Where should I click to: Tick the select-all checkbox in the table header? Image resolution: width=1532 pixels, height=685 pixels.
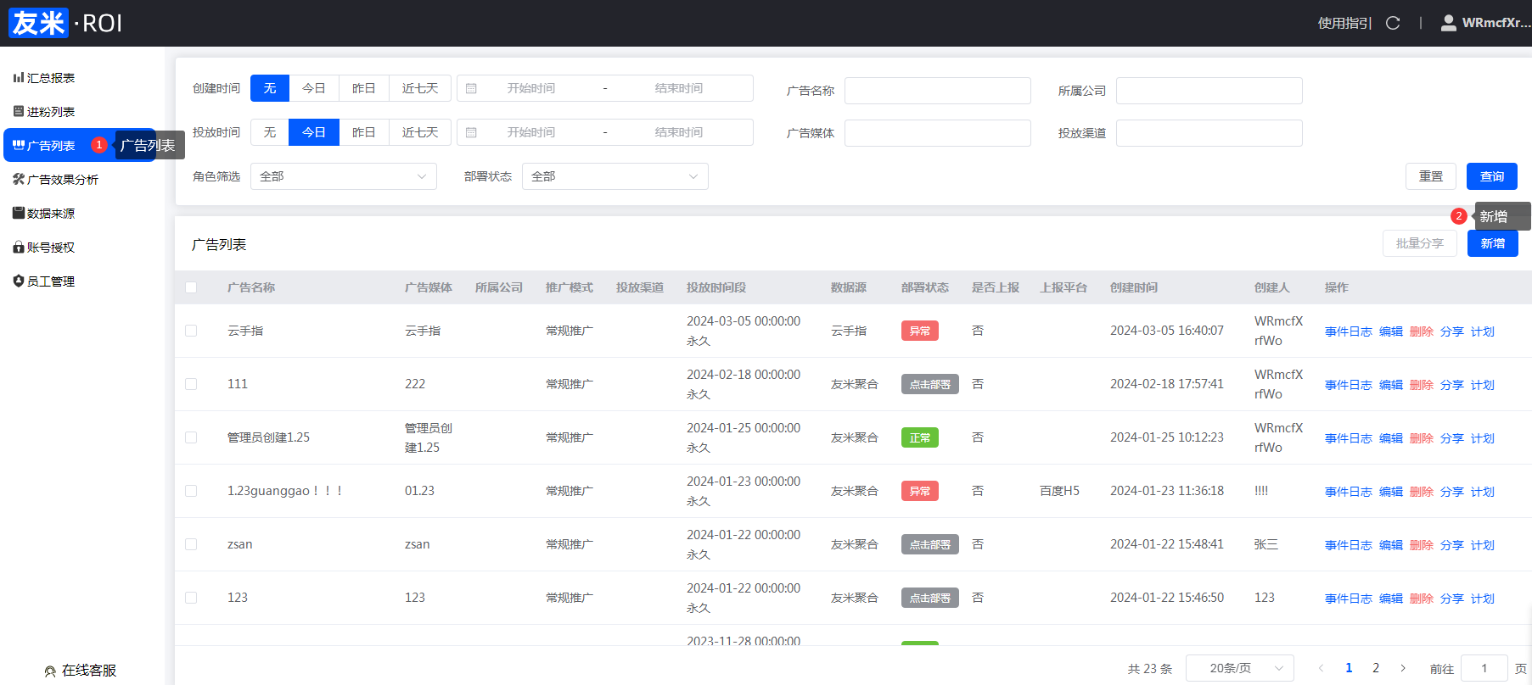pyautogui.click(x=191, y=287)
